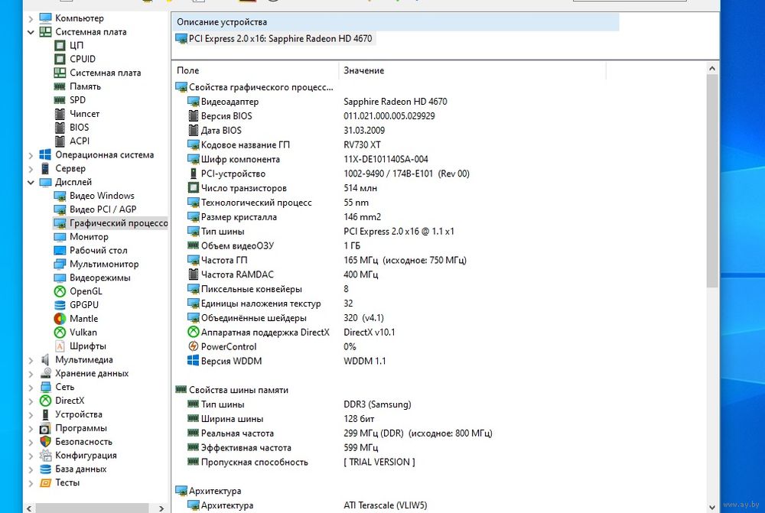765x513 pixels.
Task: Click the PowerControl lightning icon
Action: pos(194,346)
